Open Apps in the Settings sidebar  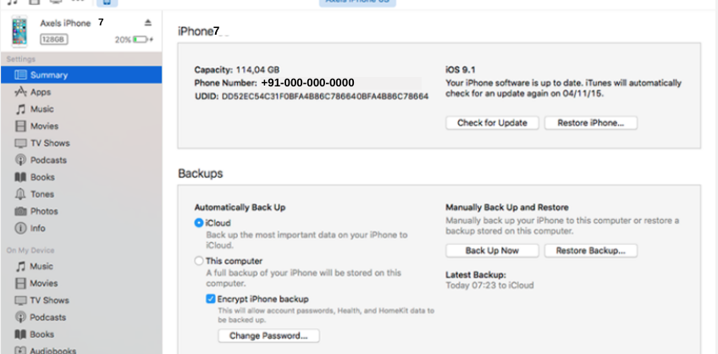click(x=41, y=91)
